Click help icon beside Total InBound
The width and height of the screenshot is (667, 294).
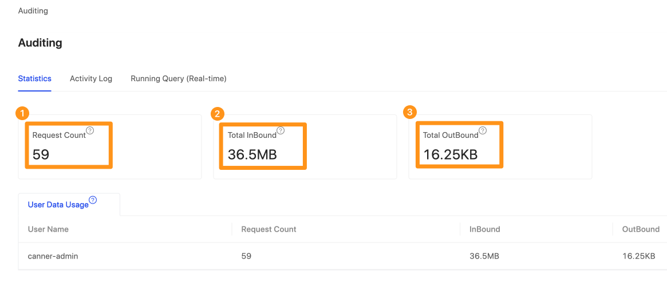point(281,131)
